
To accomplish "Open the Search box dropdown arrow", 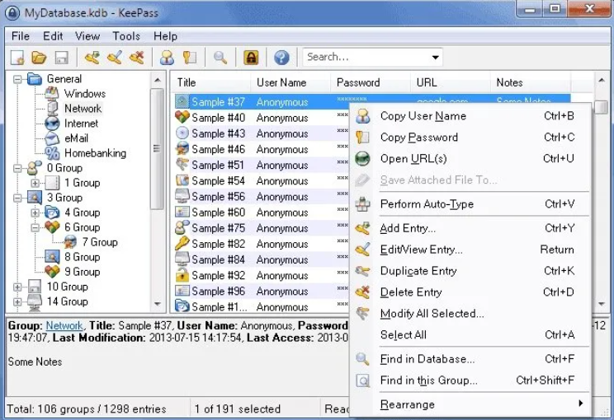I will pyautogui.click(x=435, y=58).
